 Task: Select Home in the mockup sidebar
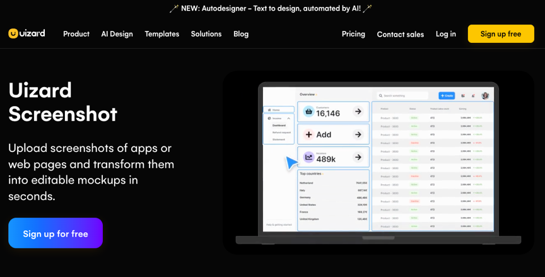279,110
